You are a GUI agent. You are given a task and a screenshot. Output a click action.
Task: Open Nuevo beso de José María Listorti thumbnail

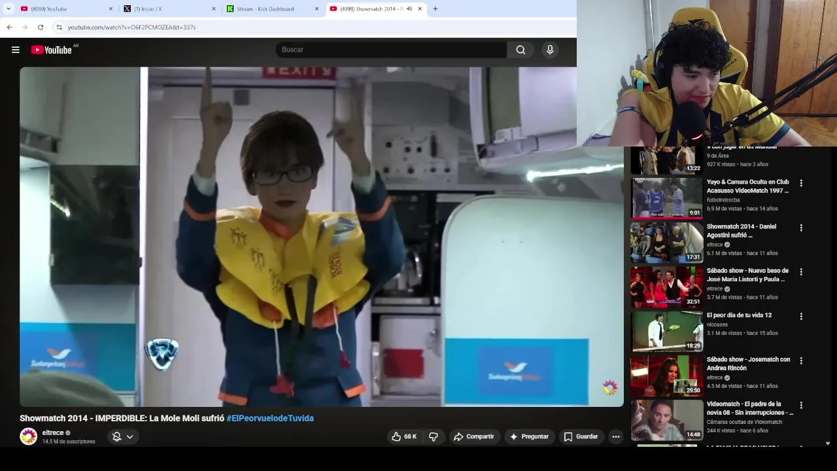pos(666,287)
